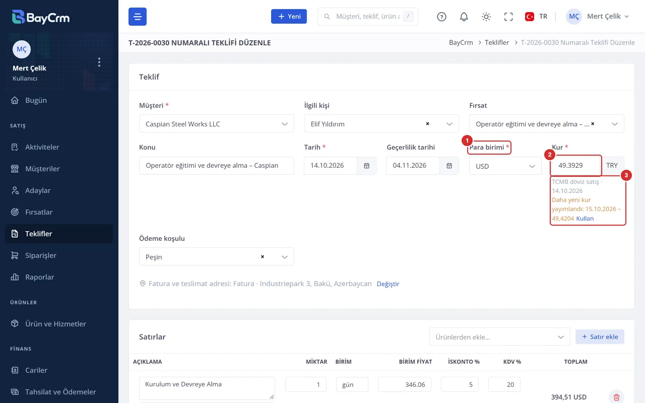Open the Ürünlerden ekle product dropdown
Screen dimensions: 645x403
[499, 337]
